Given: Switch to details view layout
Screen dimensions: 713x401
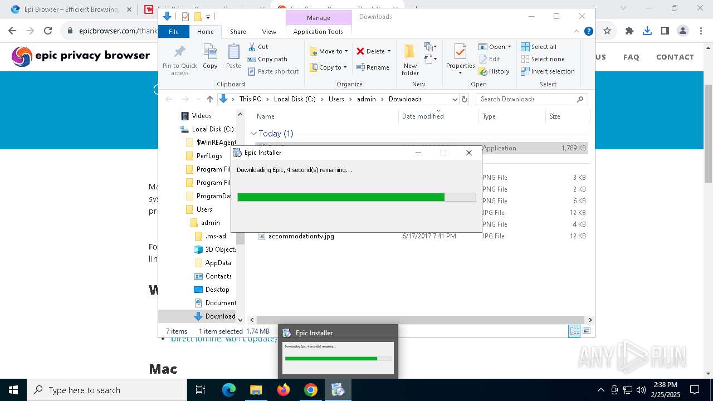Looking at the screenshot, I should click(574, 331).
